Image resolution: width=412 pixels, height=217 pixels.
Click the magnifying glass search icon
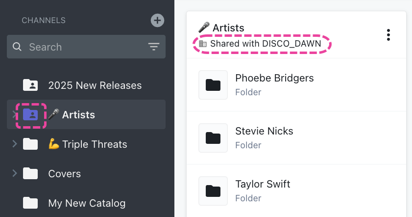(17, 47)
